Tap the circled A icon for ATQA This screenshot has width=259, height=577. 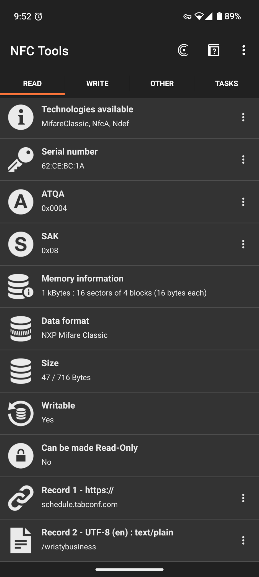pyautogui.click(x=21, y=202)
